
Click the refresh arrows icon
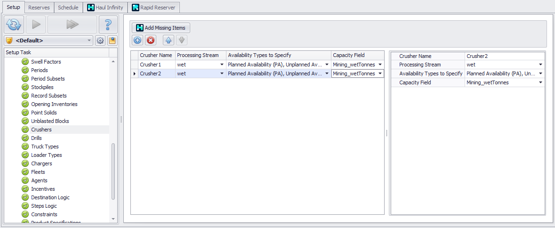point(14,24)
